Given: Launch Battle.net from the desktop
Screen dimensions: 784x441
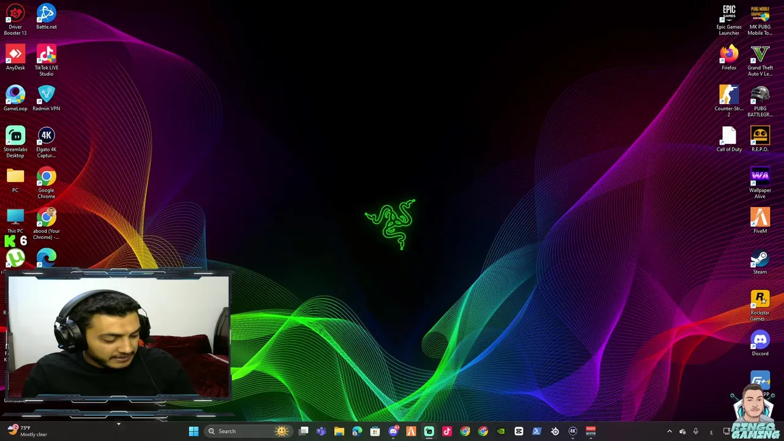Looking at the screenshot, I should pos(46,17).
